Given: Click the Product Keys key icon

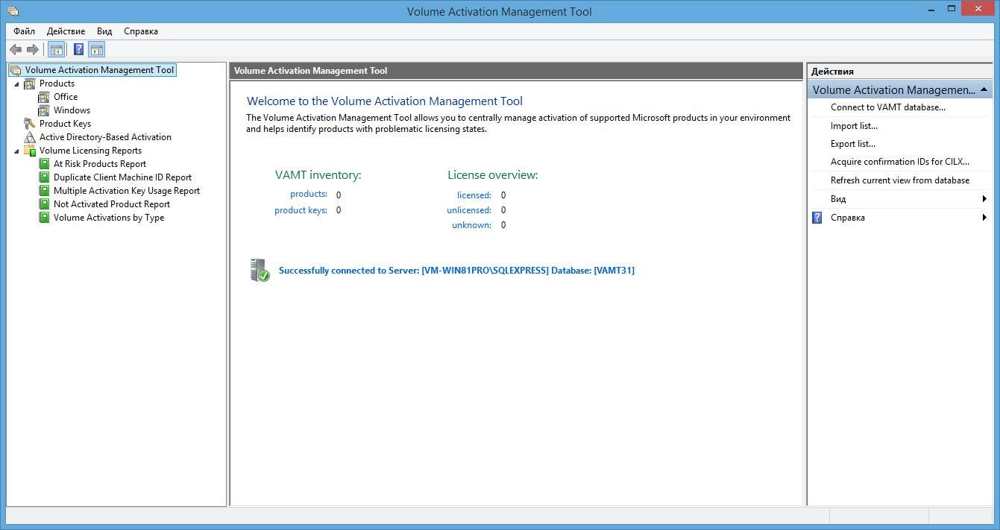Looking at the screenshot, I should [30, 124].
